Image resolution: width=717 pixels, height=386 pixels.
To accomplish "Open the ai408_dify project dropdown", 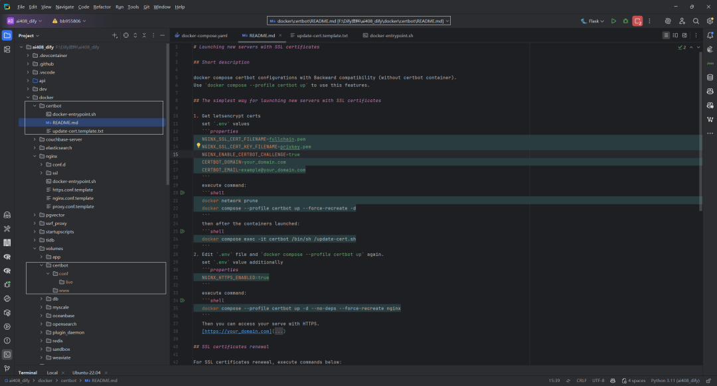I will click(25, 21).
